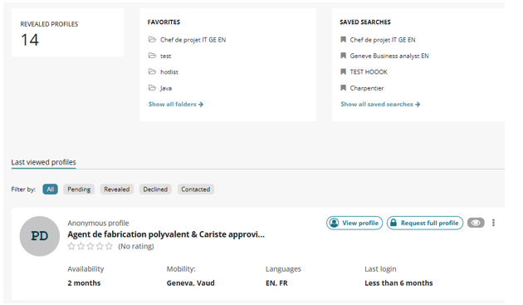Rate profile with fifth star
This screenshot has width=523, height=305.
tap(109, 247)
